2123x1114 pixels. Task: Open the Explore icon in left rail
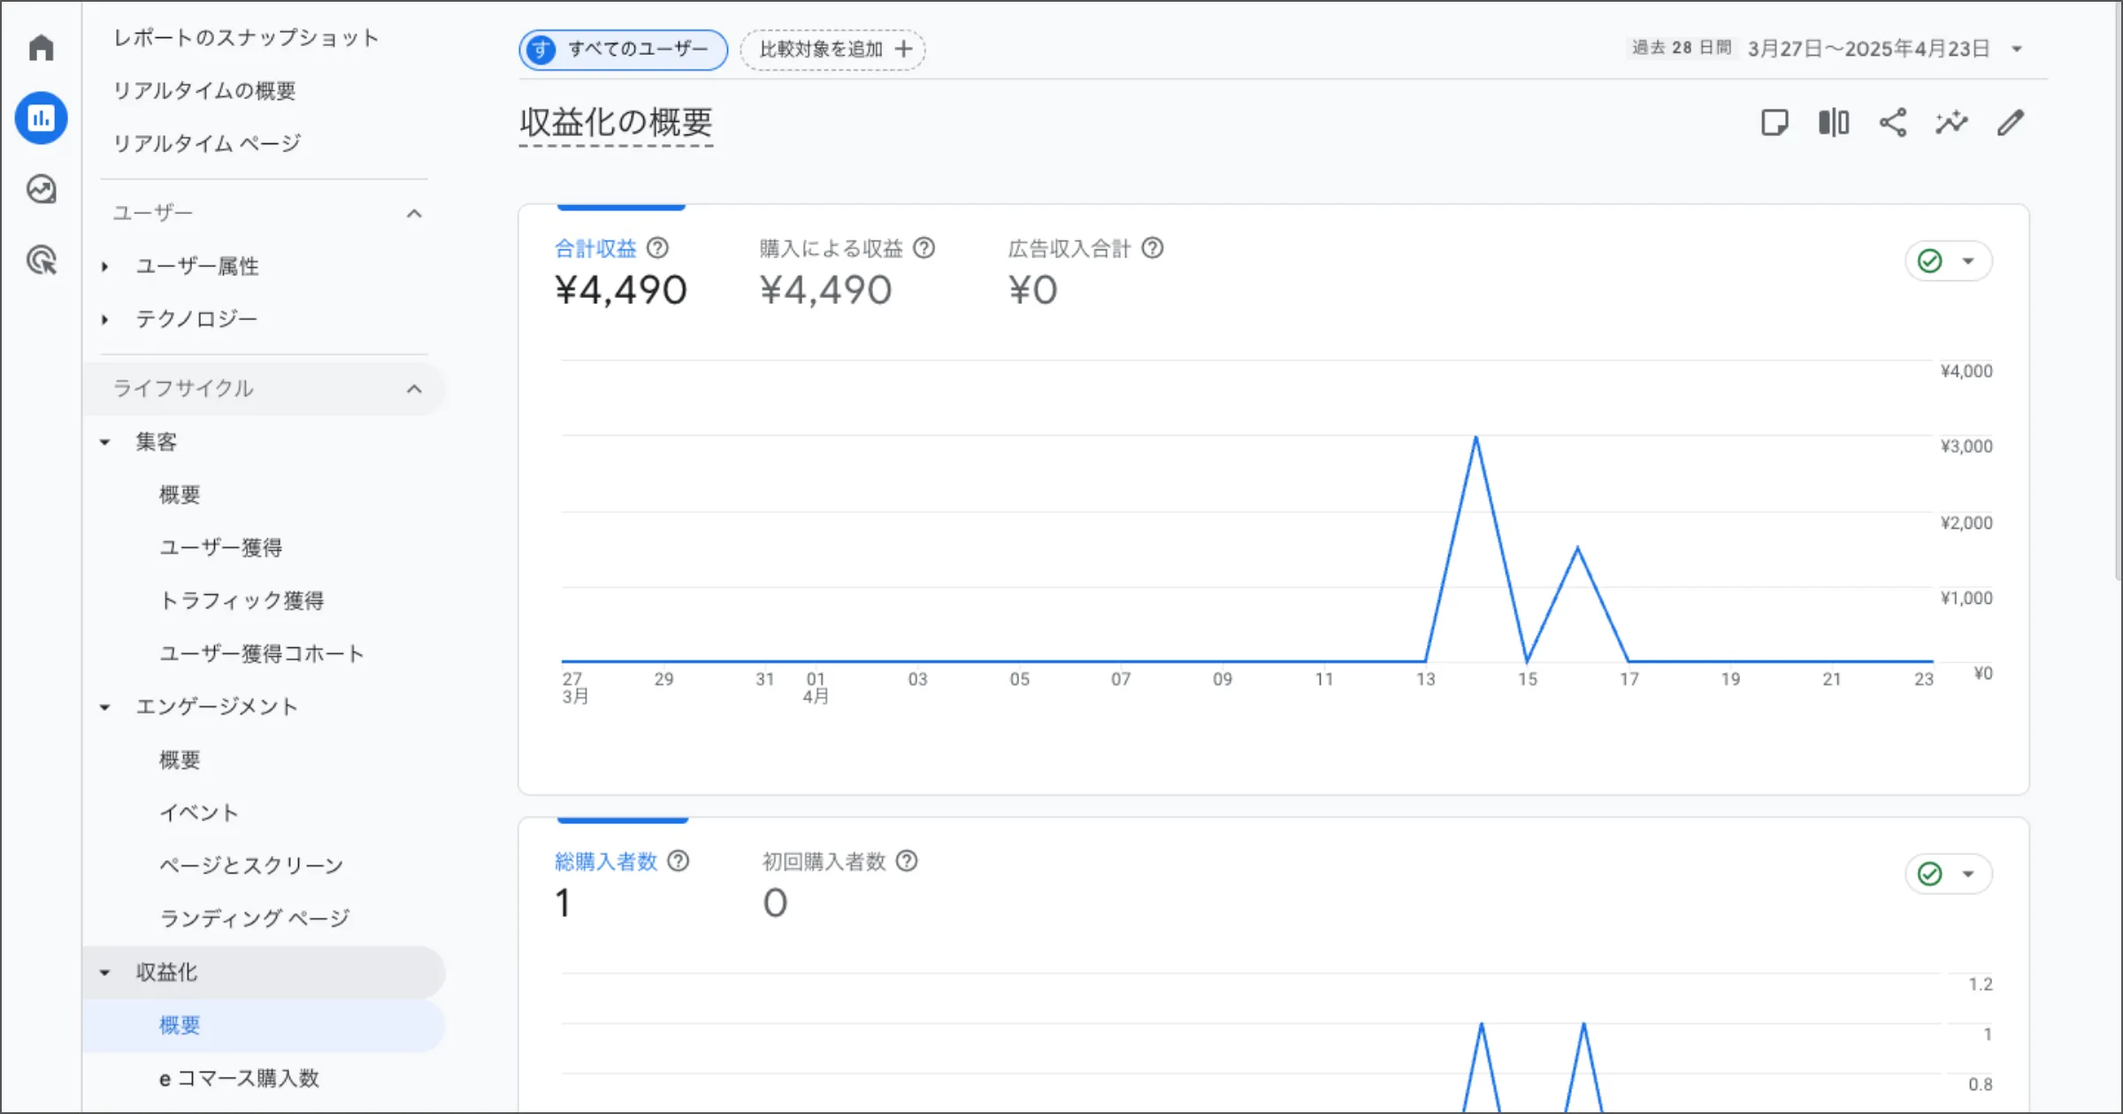click(41, 188)
